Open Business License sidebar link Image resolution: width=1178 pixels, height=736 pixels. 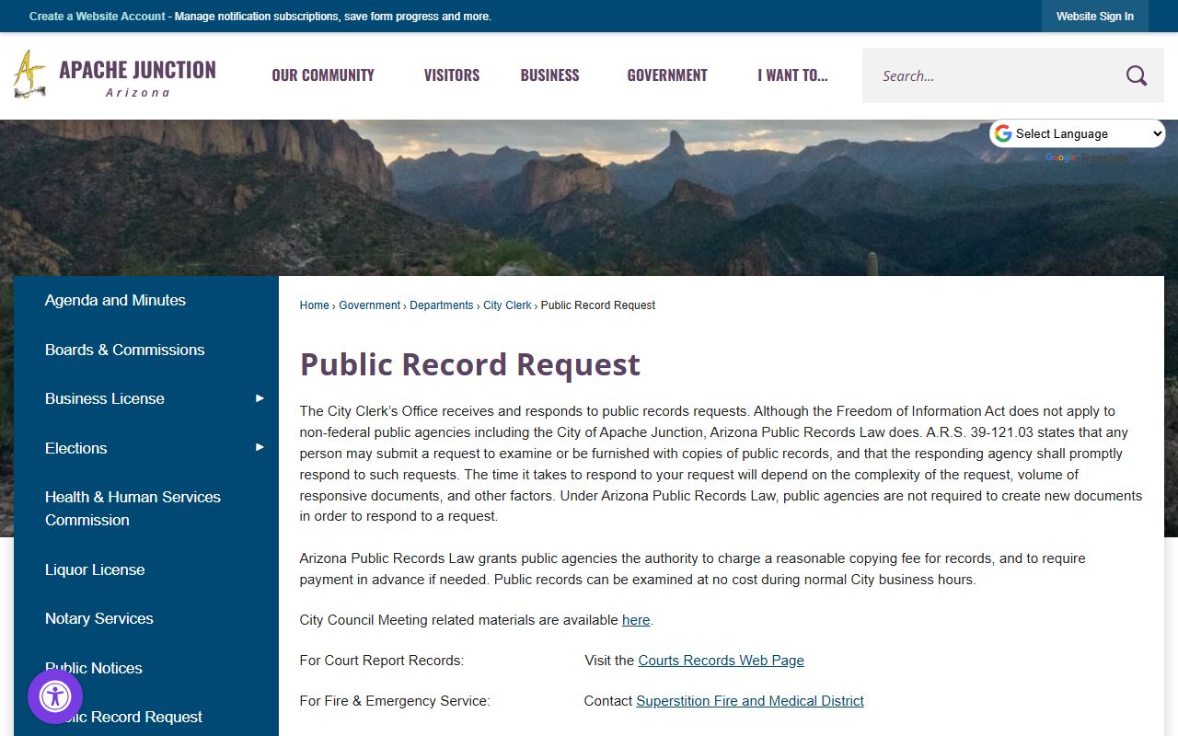point(105,398)
